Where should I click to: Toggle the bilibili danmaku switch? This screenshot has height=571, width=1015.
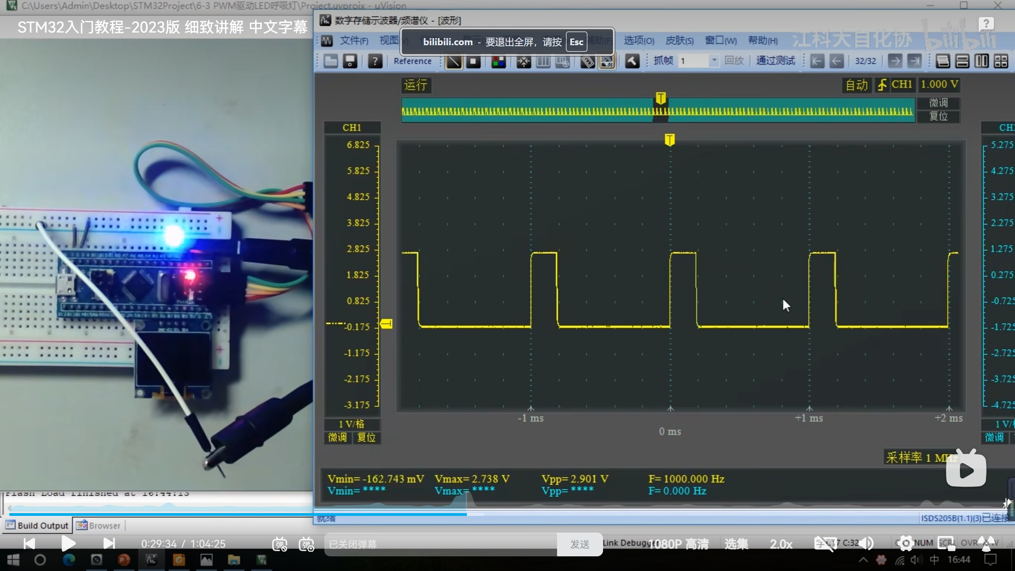pos(280,544)
